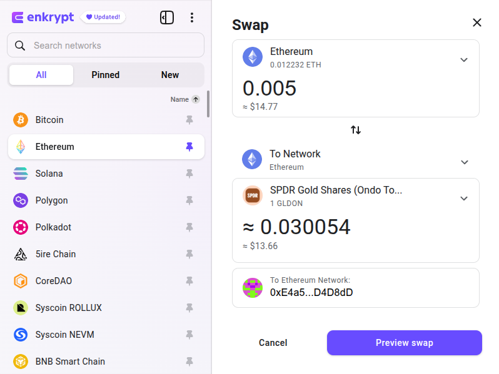This screenshot has height=374, width=499.
Task: Click the recipient address identicon
Action: pyautogui.click(x=253, y=288)
